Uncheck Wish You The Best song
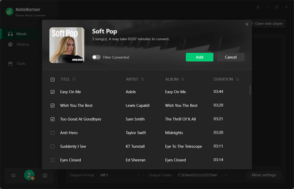The height and width of the screenshot is (189, 294). pos(52,105)
